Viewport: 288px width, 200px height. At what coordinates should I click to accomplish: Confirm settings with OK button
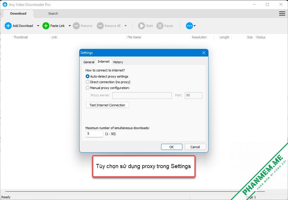(172, 147)
